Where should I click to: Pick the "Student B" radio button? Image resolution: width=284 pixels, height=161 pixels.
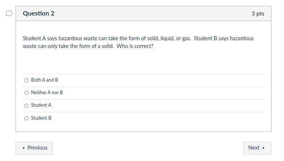click(x=26, y=118)
